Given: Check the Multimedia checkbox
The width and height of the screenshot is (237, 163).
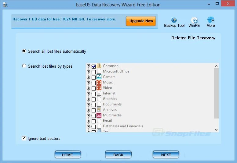Looking at the screenshot, I should coord(93,116).
